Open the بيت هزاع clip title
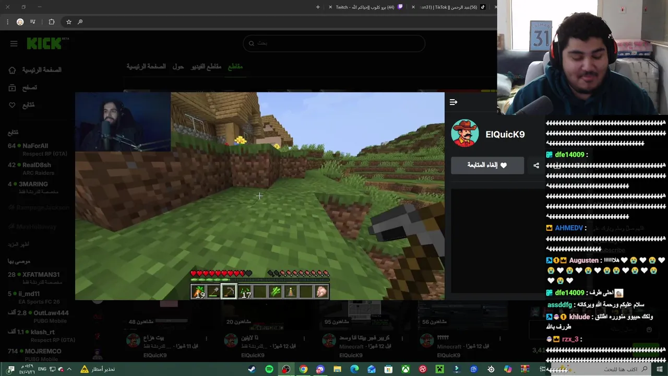Screen dimensions: 668x376 click(x=154, y=338)
